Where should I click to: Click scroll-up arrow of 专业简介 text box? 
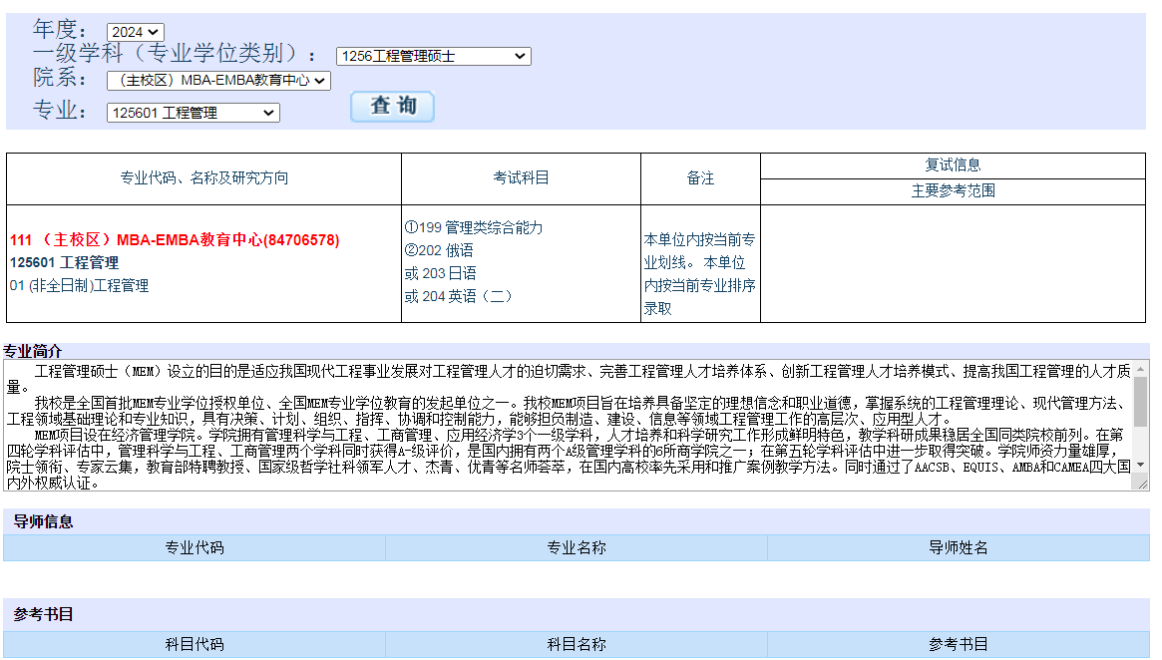tap(1141, 368)
